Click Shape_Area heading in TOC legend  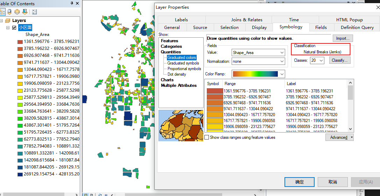(37, 35)
